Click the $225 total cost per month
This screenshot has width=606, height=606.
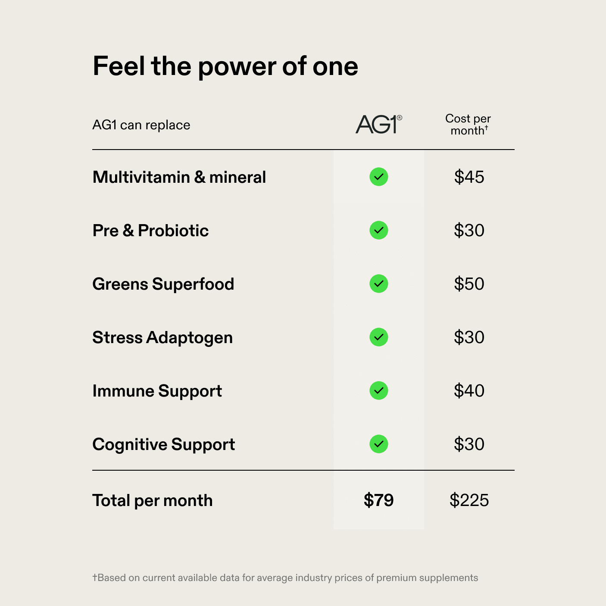point(469,500)
